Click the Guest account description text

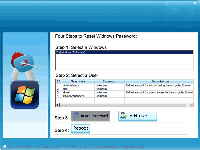(x=159, y=92)
